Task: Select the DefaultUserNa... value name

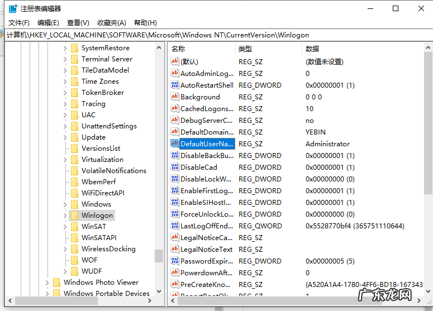Action: pyautogui.click(x=207, y=143)
